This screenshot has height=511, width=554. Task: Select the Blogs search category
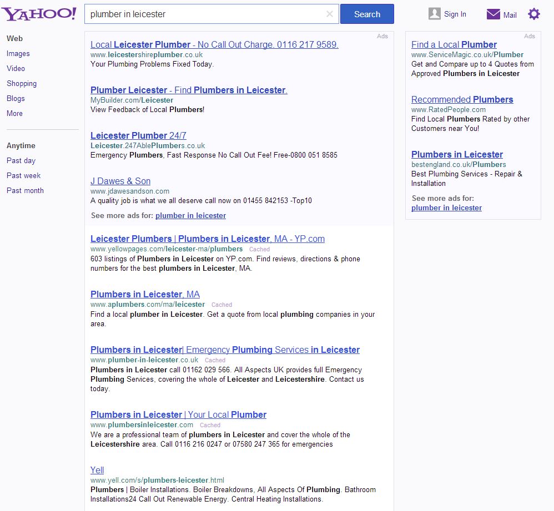tap(16, 99)
